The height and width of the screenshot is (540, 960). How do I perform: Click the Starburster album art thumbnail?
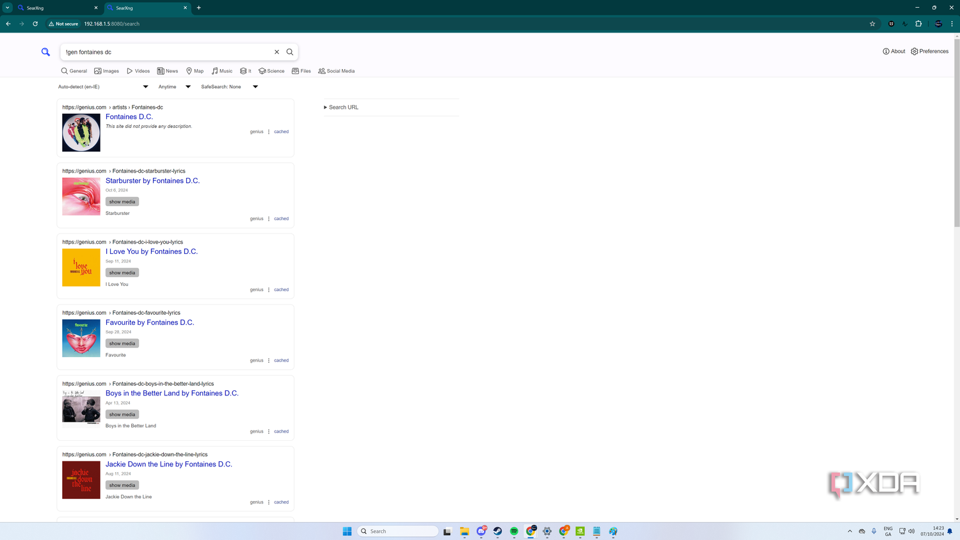pos(81,196)
